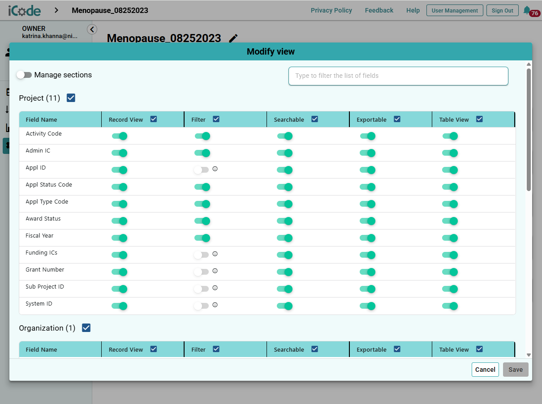Turn off Filter for Activity Code

202,136
